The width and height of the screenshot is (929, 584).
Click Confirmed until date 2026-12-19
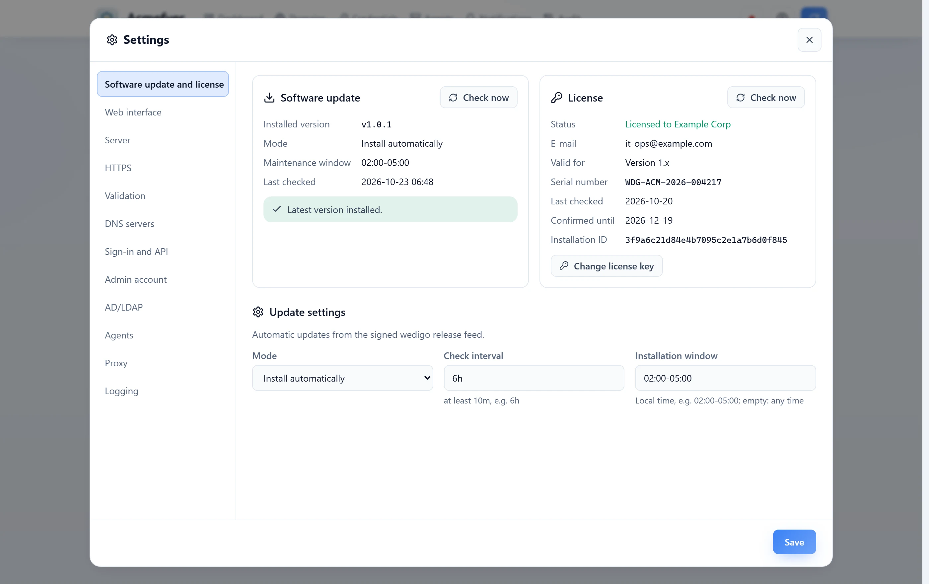point(649,221)
